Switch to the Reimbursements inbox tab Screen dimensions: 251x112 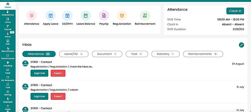[203, 54]
